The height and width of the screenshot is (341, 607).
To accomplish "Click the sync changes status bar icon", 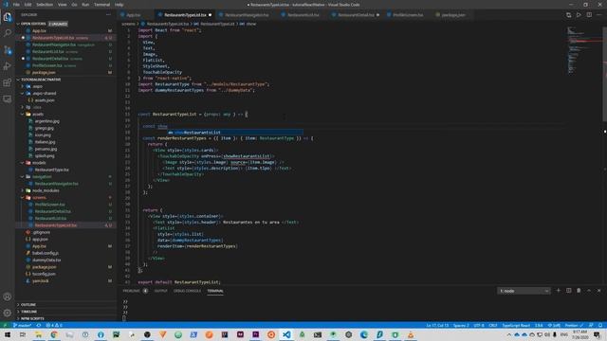I will coord(39,325).
